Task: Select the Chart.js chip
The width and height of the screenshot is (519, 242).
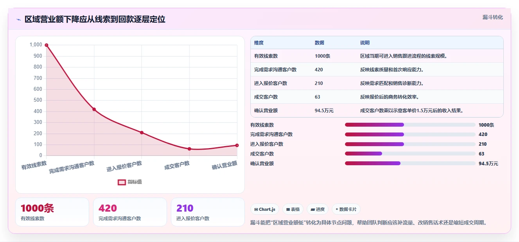Action: [x=265, y=209]
